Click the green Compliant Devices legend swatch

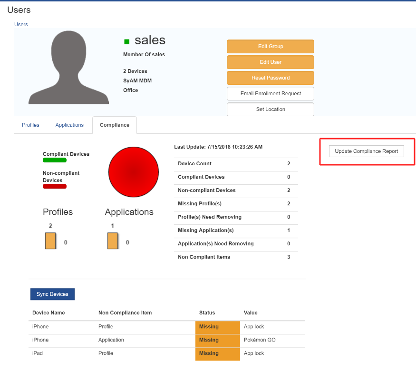tap(55, 160)
